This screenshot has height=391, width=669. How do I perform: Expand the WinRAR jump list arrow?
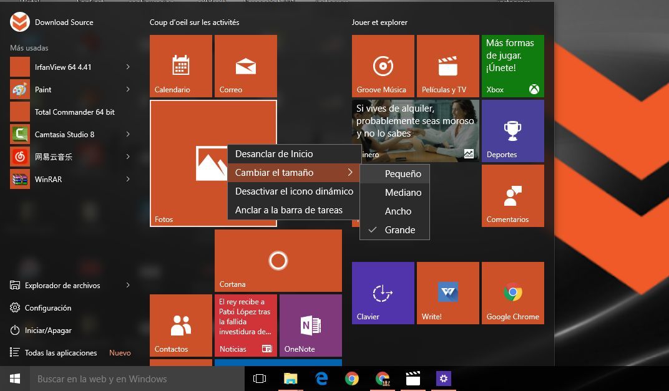127,179
